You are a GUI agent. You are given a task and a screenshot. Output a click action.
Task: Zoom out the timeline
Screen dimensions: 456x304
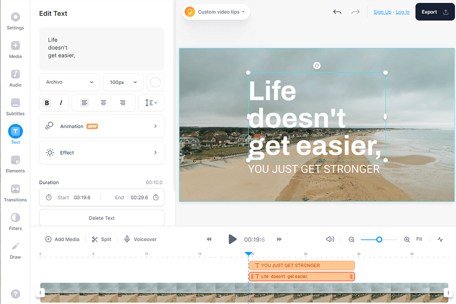[x=351, y=239]
